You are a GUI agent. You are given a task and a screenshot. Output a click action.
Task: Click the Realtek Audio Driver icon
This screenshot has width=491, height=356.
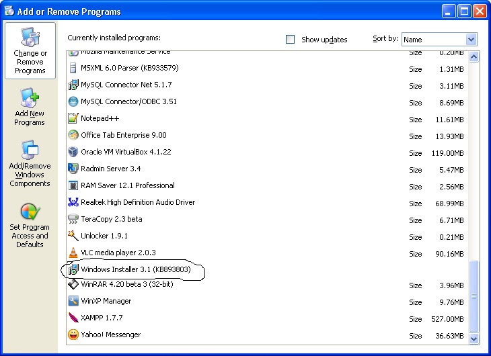pyautogui.click(x=73, y=202)
